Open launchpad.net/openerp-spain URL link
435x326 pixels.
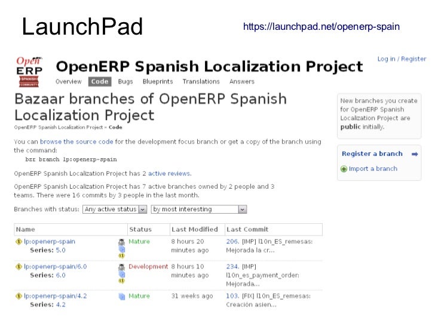tap(321, 27)
